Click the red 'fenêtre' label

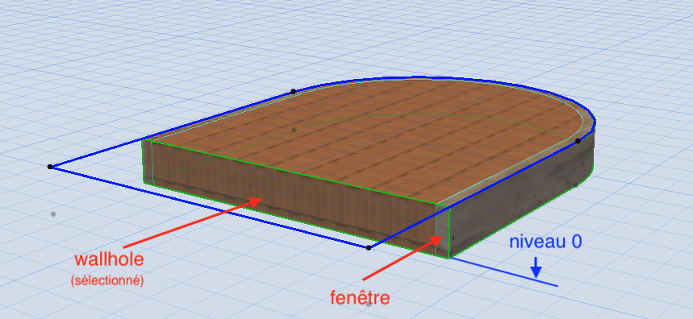[x=360, y=298]
